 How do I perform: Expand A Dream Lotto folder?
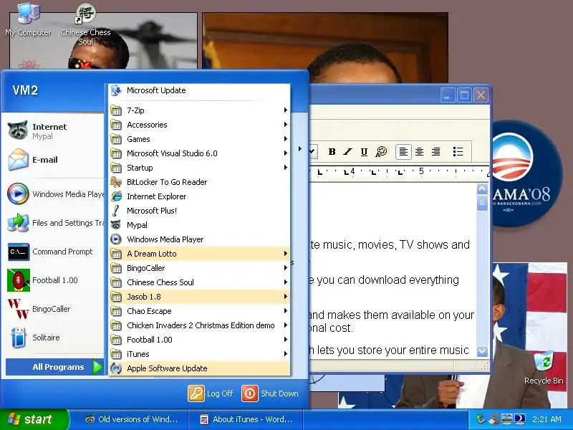(200, 254)
